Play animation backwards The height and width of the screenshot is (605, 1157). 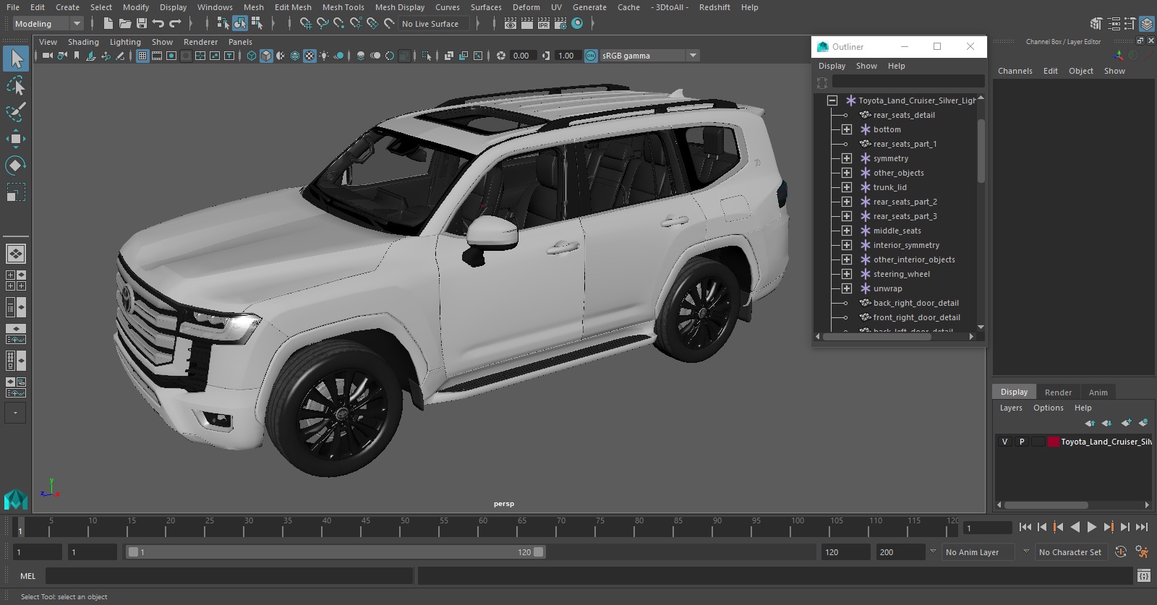pos(1075,528)
